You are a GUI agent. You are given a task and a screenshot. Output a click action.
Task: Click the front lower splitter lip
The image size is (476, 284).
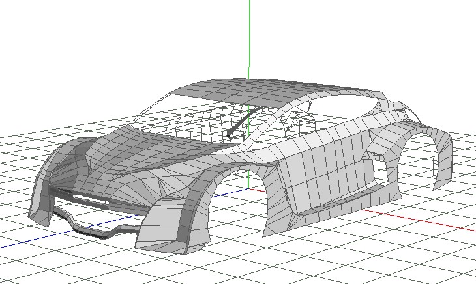click(x=98, y=233)
